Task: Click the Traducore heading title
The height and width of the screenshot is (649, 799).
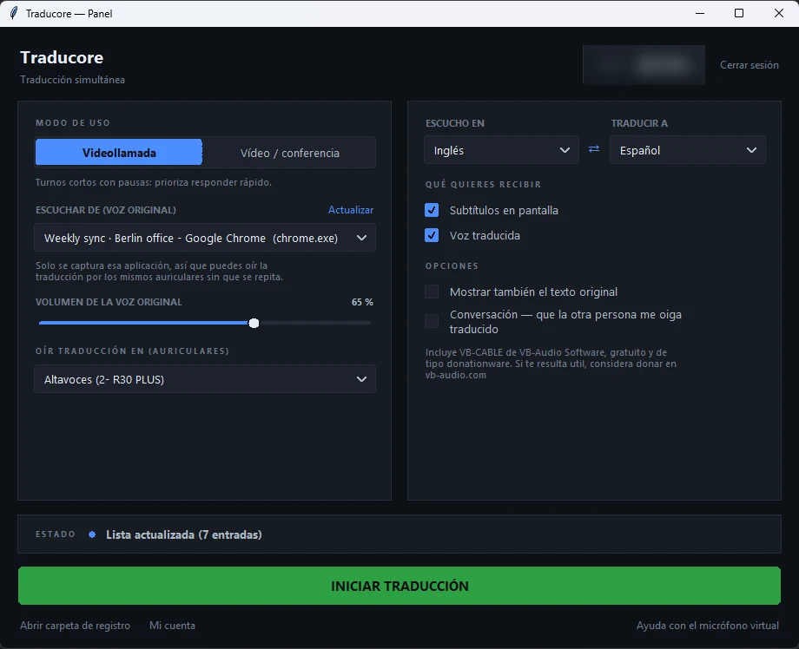Action: coord(62,57)
